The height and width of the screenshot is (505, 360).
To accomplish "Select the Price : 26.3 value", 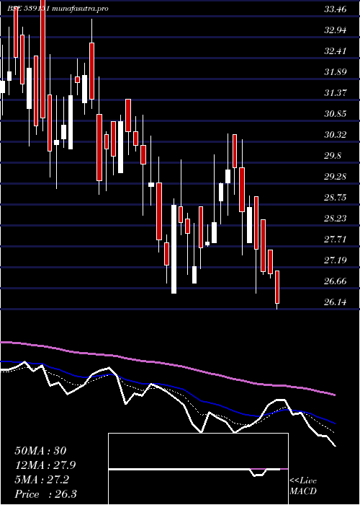I will click(x=45, y=494).
